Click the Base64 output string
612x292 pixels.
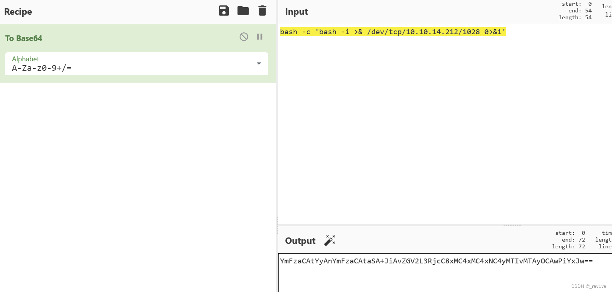click(x=436, y=261)
